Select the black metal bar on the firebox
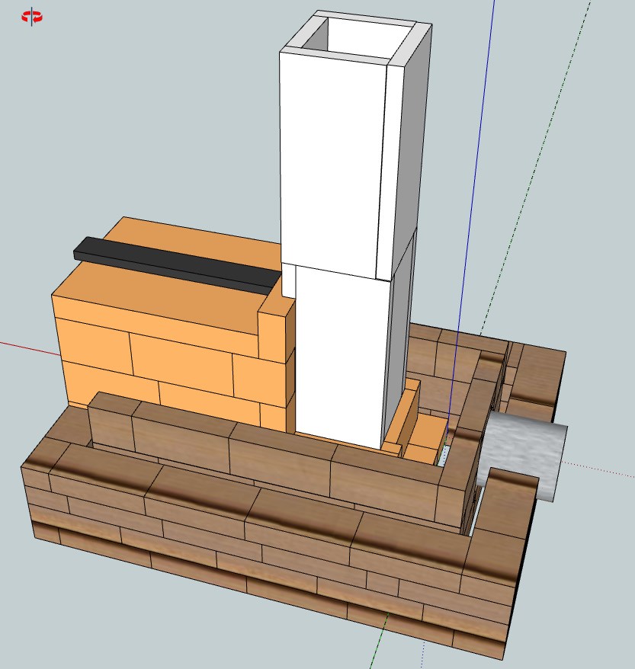This screenshot has height=669, width=635. [x=175, y=264]
